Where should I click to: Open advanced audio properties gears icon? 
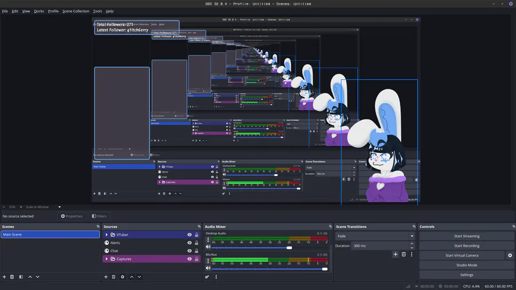tap(207, 277)
